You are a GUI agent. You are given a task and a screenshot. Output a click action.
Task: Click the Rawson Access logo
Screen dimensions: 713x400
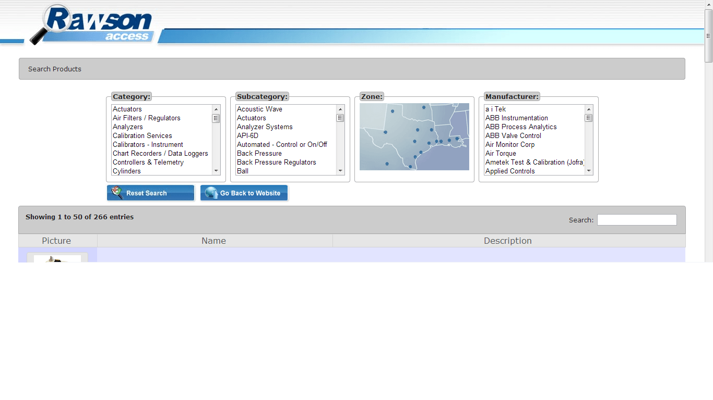coord(93,24)
